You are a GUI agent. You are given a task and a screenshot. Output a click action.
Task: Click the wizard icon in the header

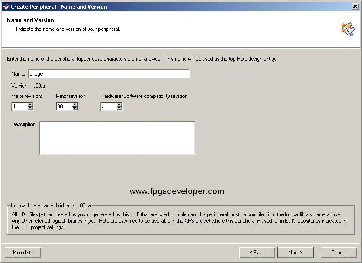coord(347,29)
